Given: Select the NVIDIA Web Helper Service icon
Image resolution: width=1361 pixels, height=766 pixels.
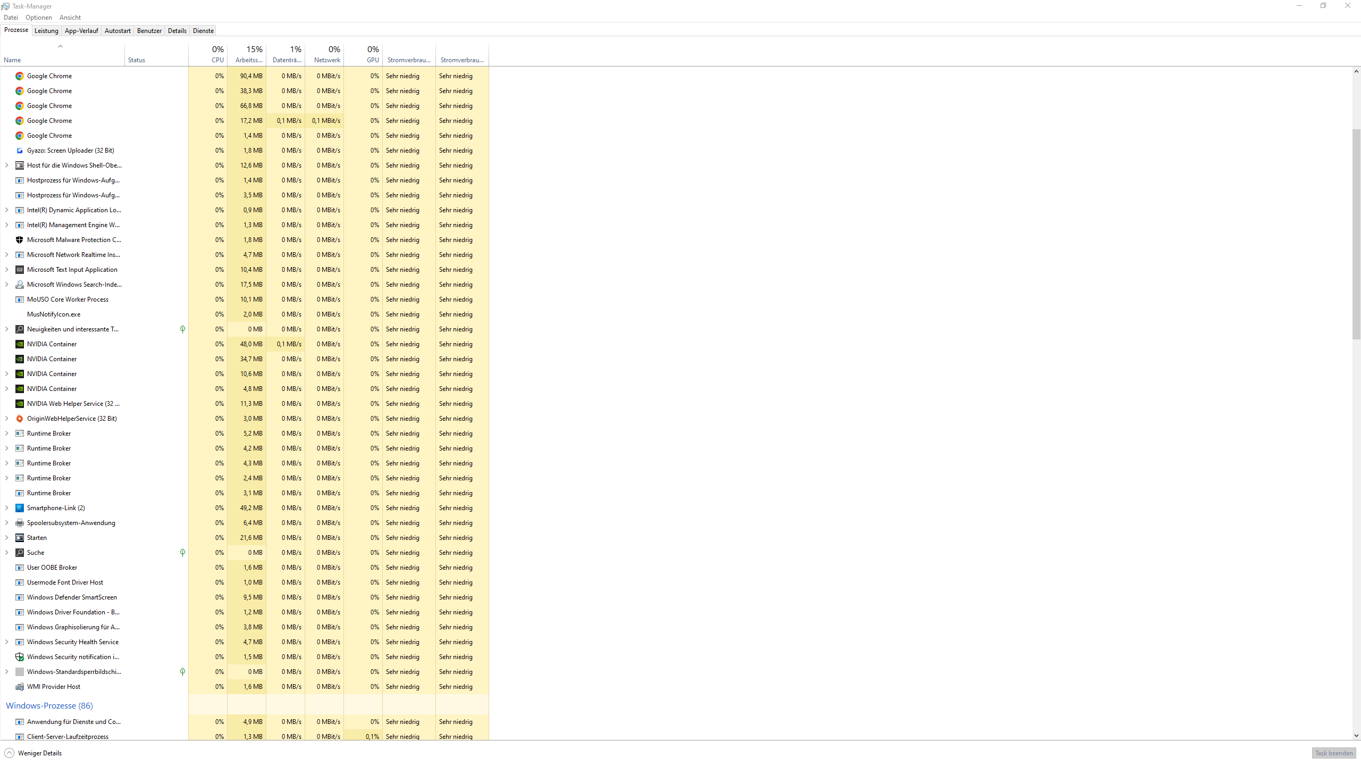Looking at the screenshot, I should pos(20,404).
